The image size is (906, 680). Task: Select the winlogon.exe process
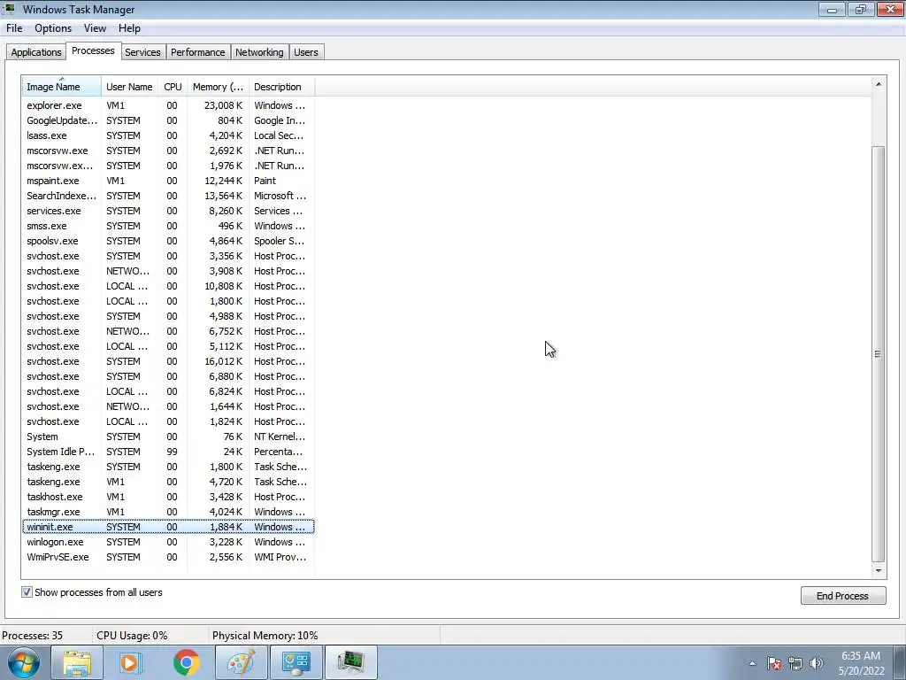pyautogui.click(x=168, y=542)
